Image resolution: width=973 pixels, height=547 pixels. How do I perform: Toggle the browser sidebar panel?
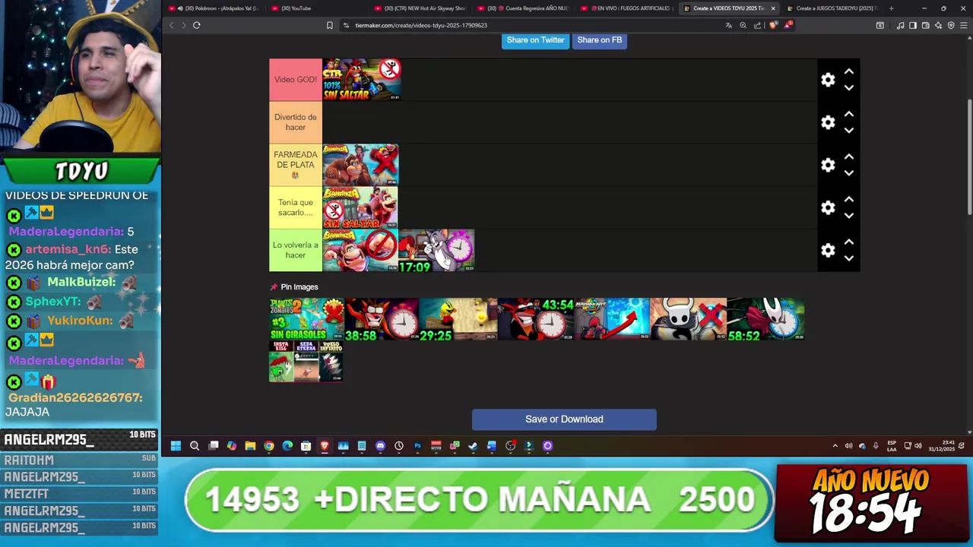point(913,25)
